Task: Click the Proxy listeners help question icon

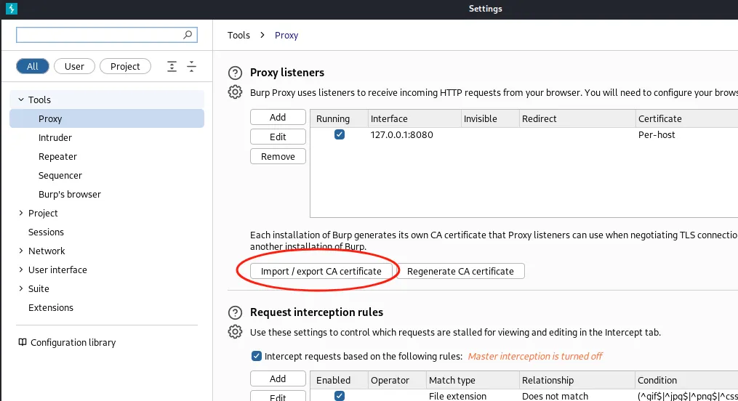Action: (x=235, y=73)
